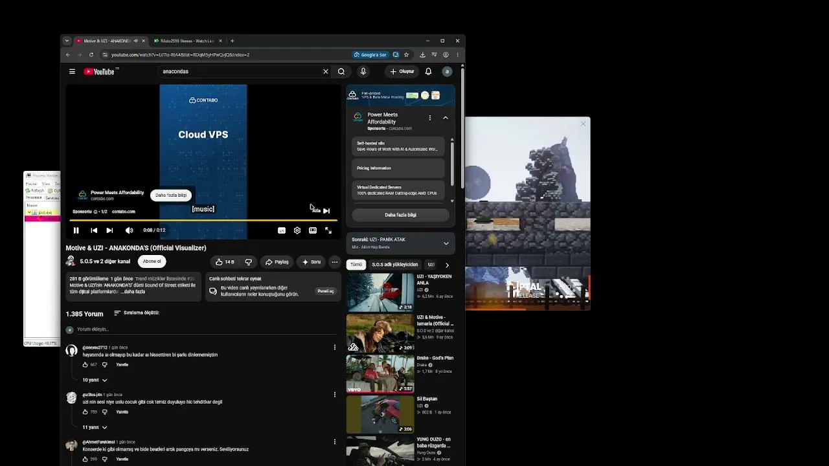The image size is (829, 466).
Task: Open the YouTube guide hamburger menu
Action: coord(72,72)
